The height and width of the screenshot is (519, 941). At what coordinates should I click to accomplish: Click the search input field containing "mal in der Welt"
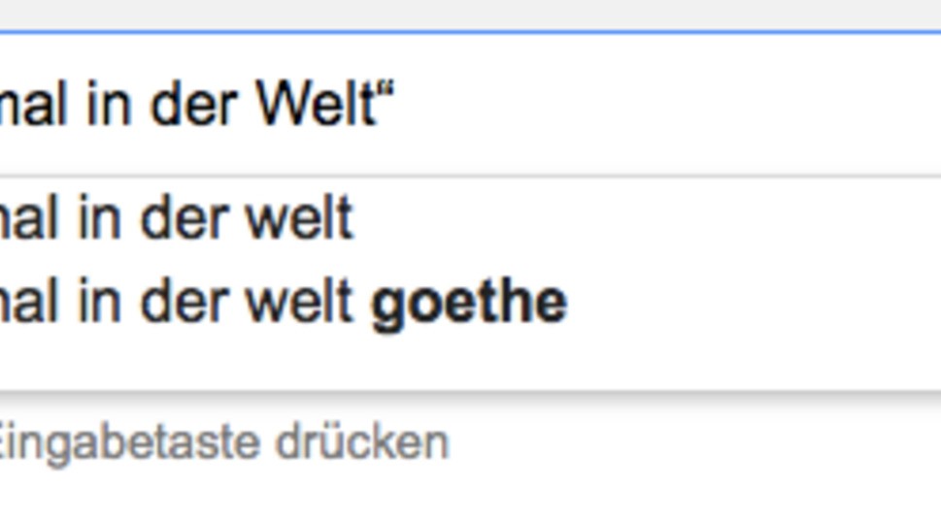tap(583, 105)
